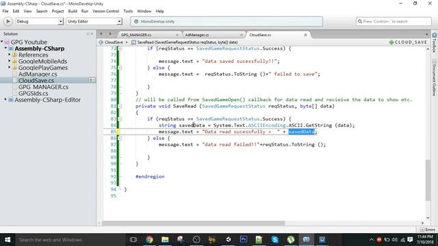Viewport: 438px width, 246px height.
Task: Open the Tools menu
Action: [128, 11]
